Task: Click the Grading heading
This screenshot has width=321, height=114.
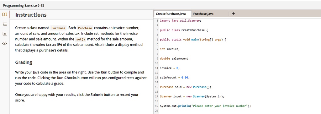Action: (24, 62)
